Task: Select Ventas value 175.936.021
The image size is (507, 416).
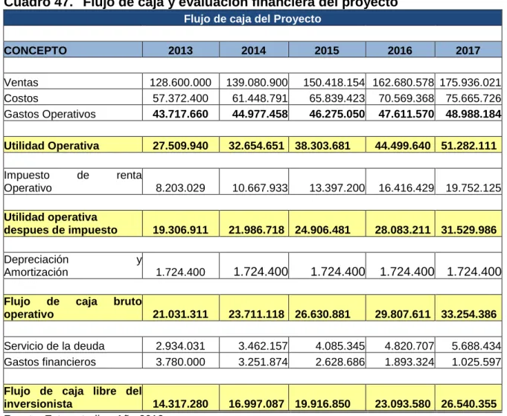Action: click(x=470, y=83)
